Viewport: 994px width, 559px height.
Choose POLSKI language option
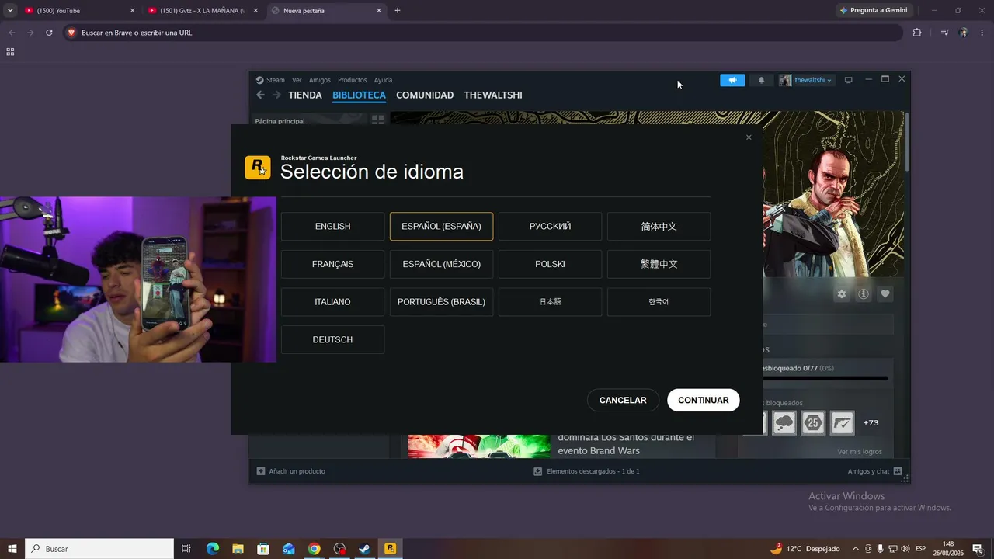[x=550, y=264]
